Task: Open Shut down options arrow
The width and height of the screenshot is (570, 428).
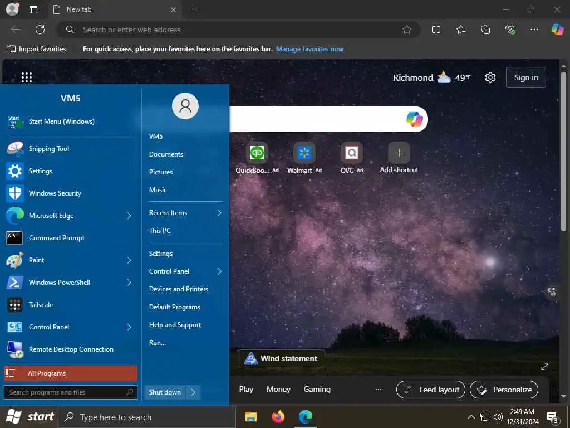Action: point(193,392)
